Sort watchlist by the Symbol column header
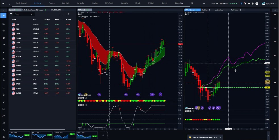The image size is (279, 140). (14, 19)
